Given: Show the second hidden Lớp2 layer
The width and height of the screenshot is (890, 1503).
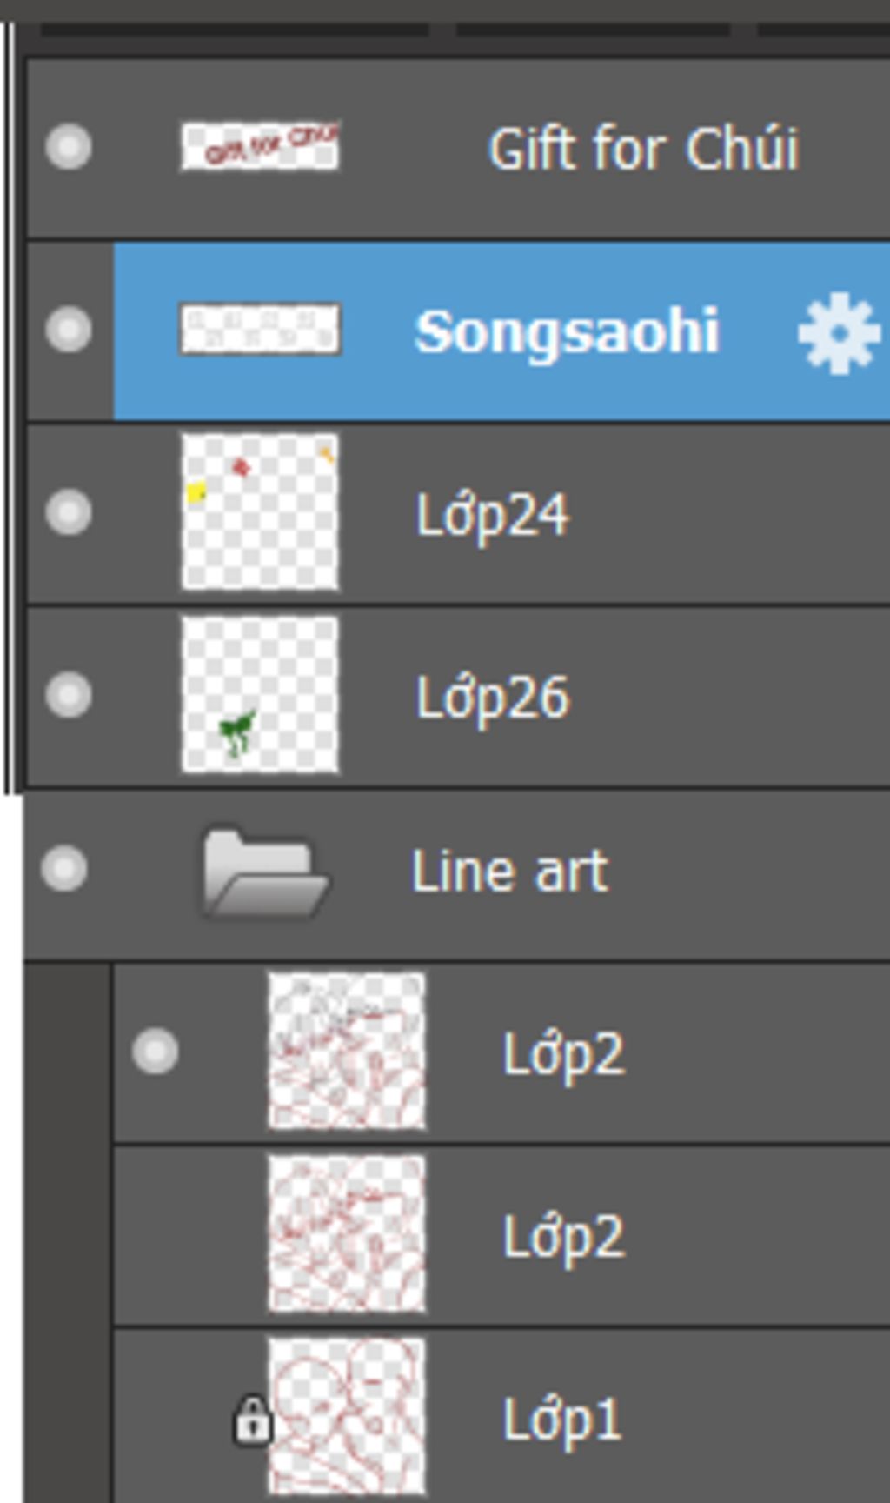Looking at the screenshot, I should [156, 1235].
